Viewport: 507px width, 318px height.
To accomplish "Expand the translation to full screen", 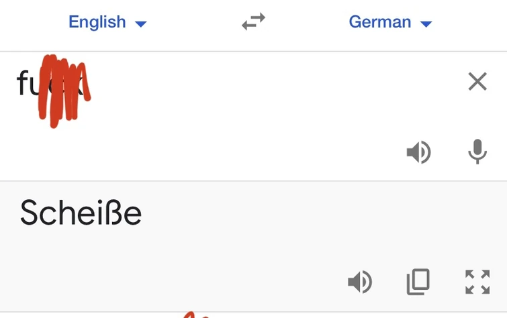I will (477, 282).
